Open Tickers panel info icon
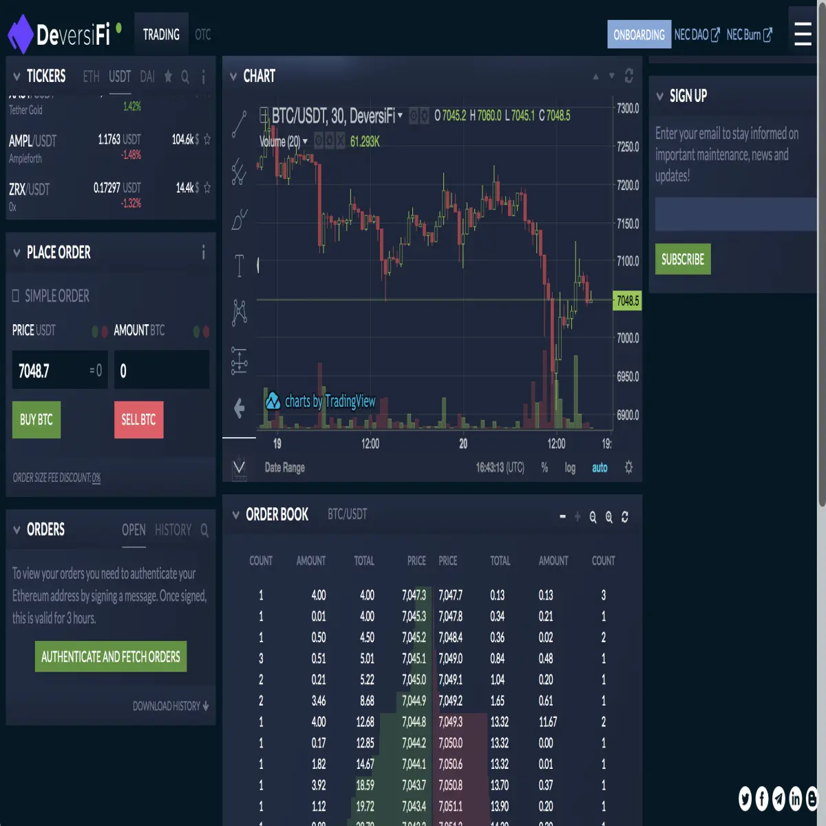826x826 pixels. (x=203, y=76)
